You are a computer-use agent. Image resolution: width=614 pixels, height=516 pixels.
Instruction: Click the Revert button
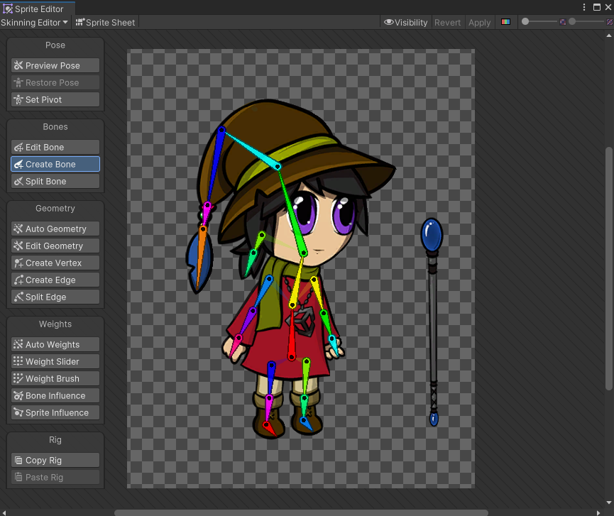pos(447,22)
